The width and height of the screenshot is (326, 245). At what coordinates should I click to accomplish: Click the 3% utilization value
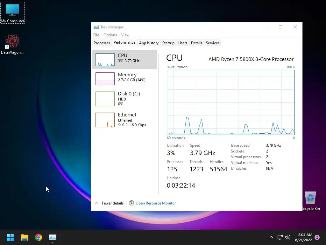tap(171, 153)
